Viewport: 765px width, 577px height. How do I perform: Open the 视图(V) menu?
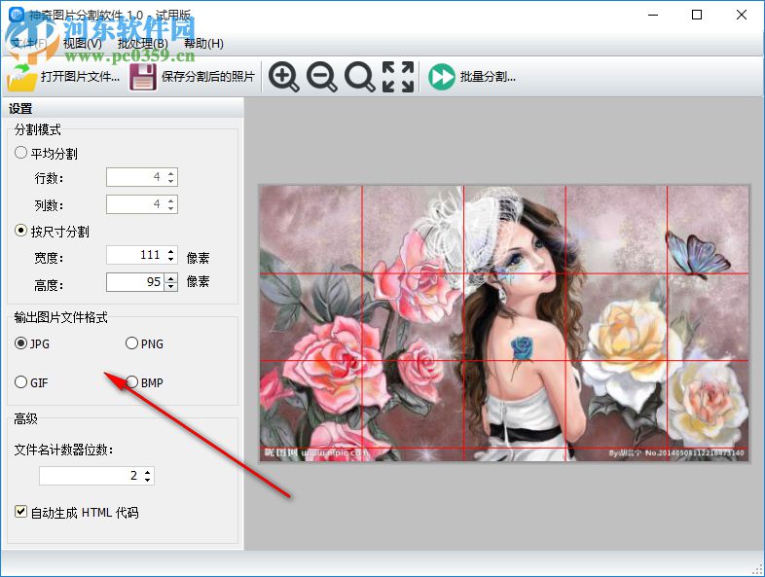point(83,44)
